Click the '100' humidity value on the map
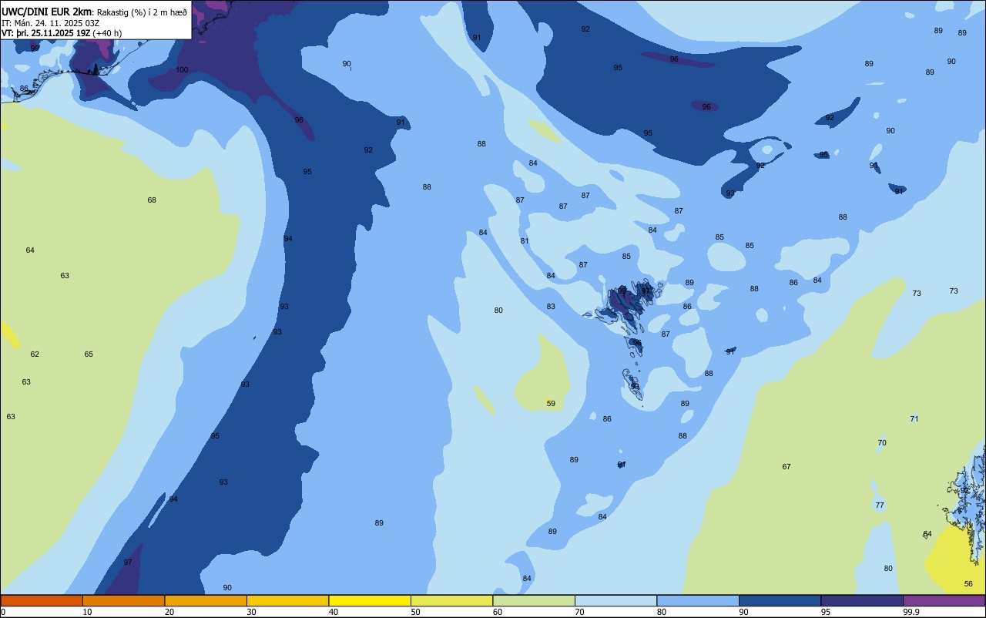 182,70
